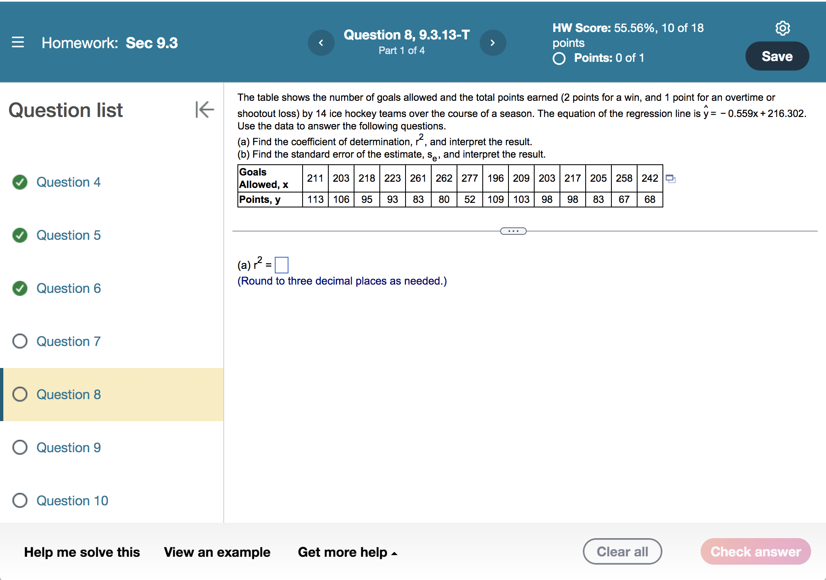Viewport: 826px width, 580px height.
Task: Click the green checkmark for Question 4
Action: coord(20,182)
